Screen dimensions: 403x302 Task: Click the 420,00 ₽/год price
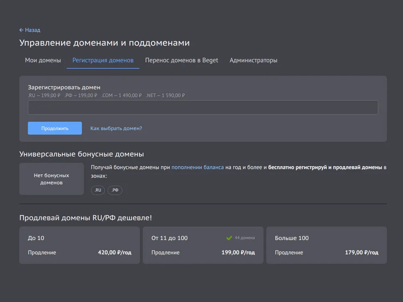pos(115,253)
